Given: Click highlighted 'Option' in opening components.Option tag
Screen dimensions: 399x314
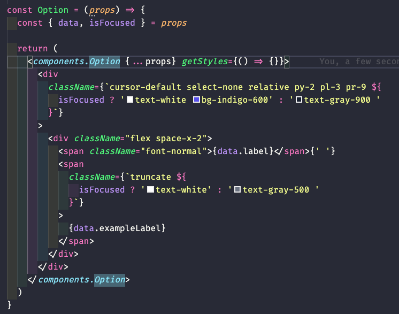Looking at the screenshot, I should (x=104, y=62).
